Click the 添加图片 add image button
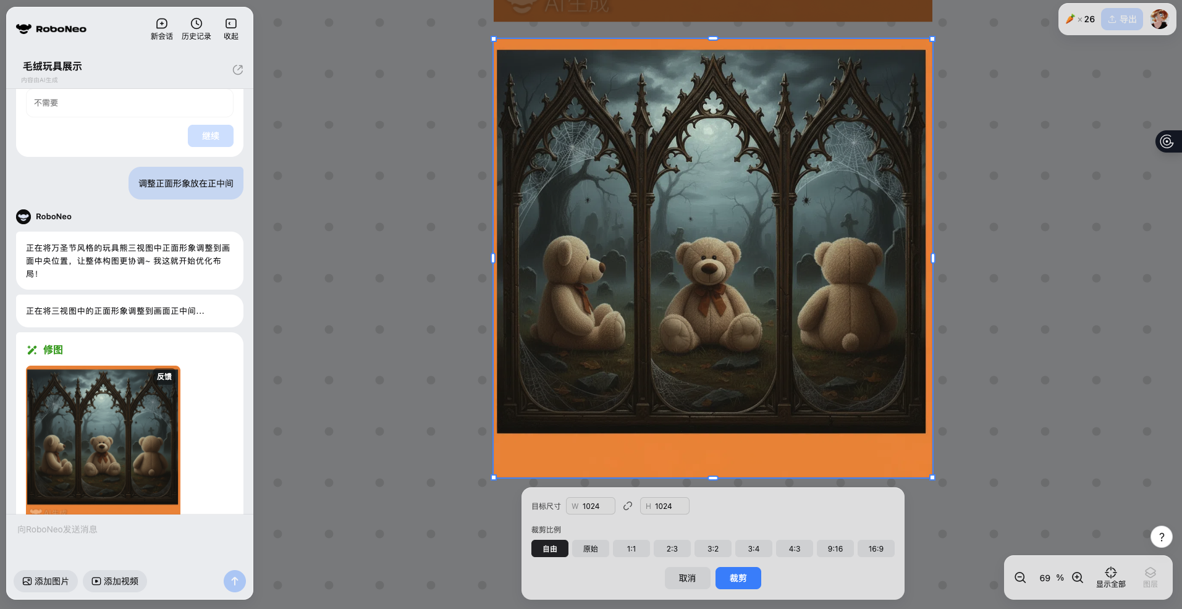 click(x=46, y=581)
